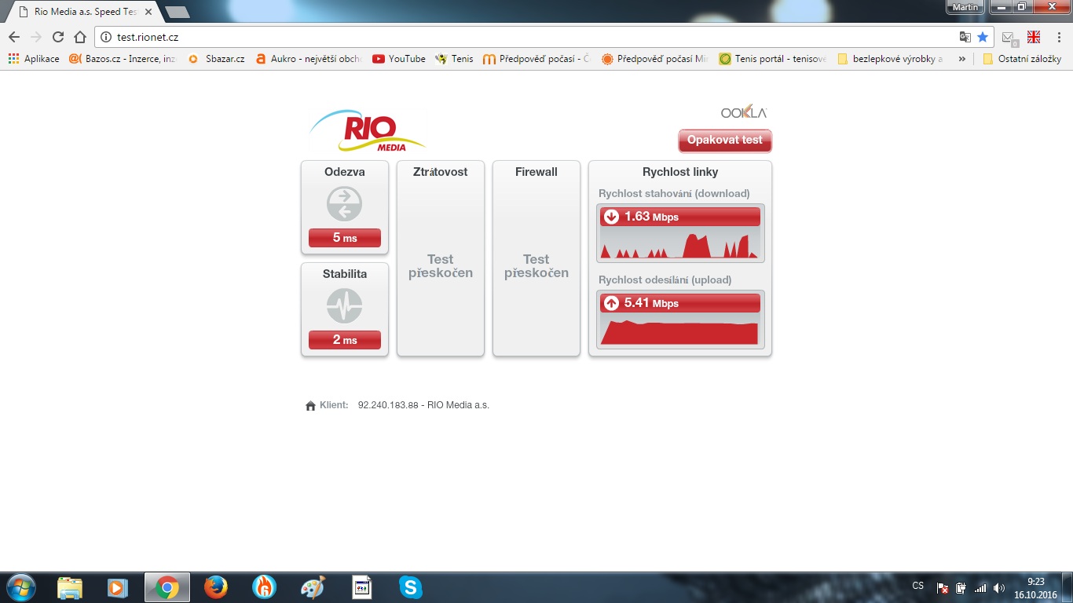Open the Google Translate icon in address bar
Image resolution: width=1073 pixels, height=603 pixels.
pos(965,37)
